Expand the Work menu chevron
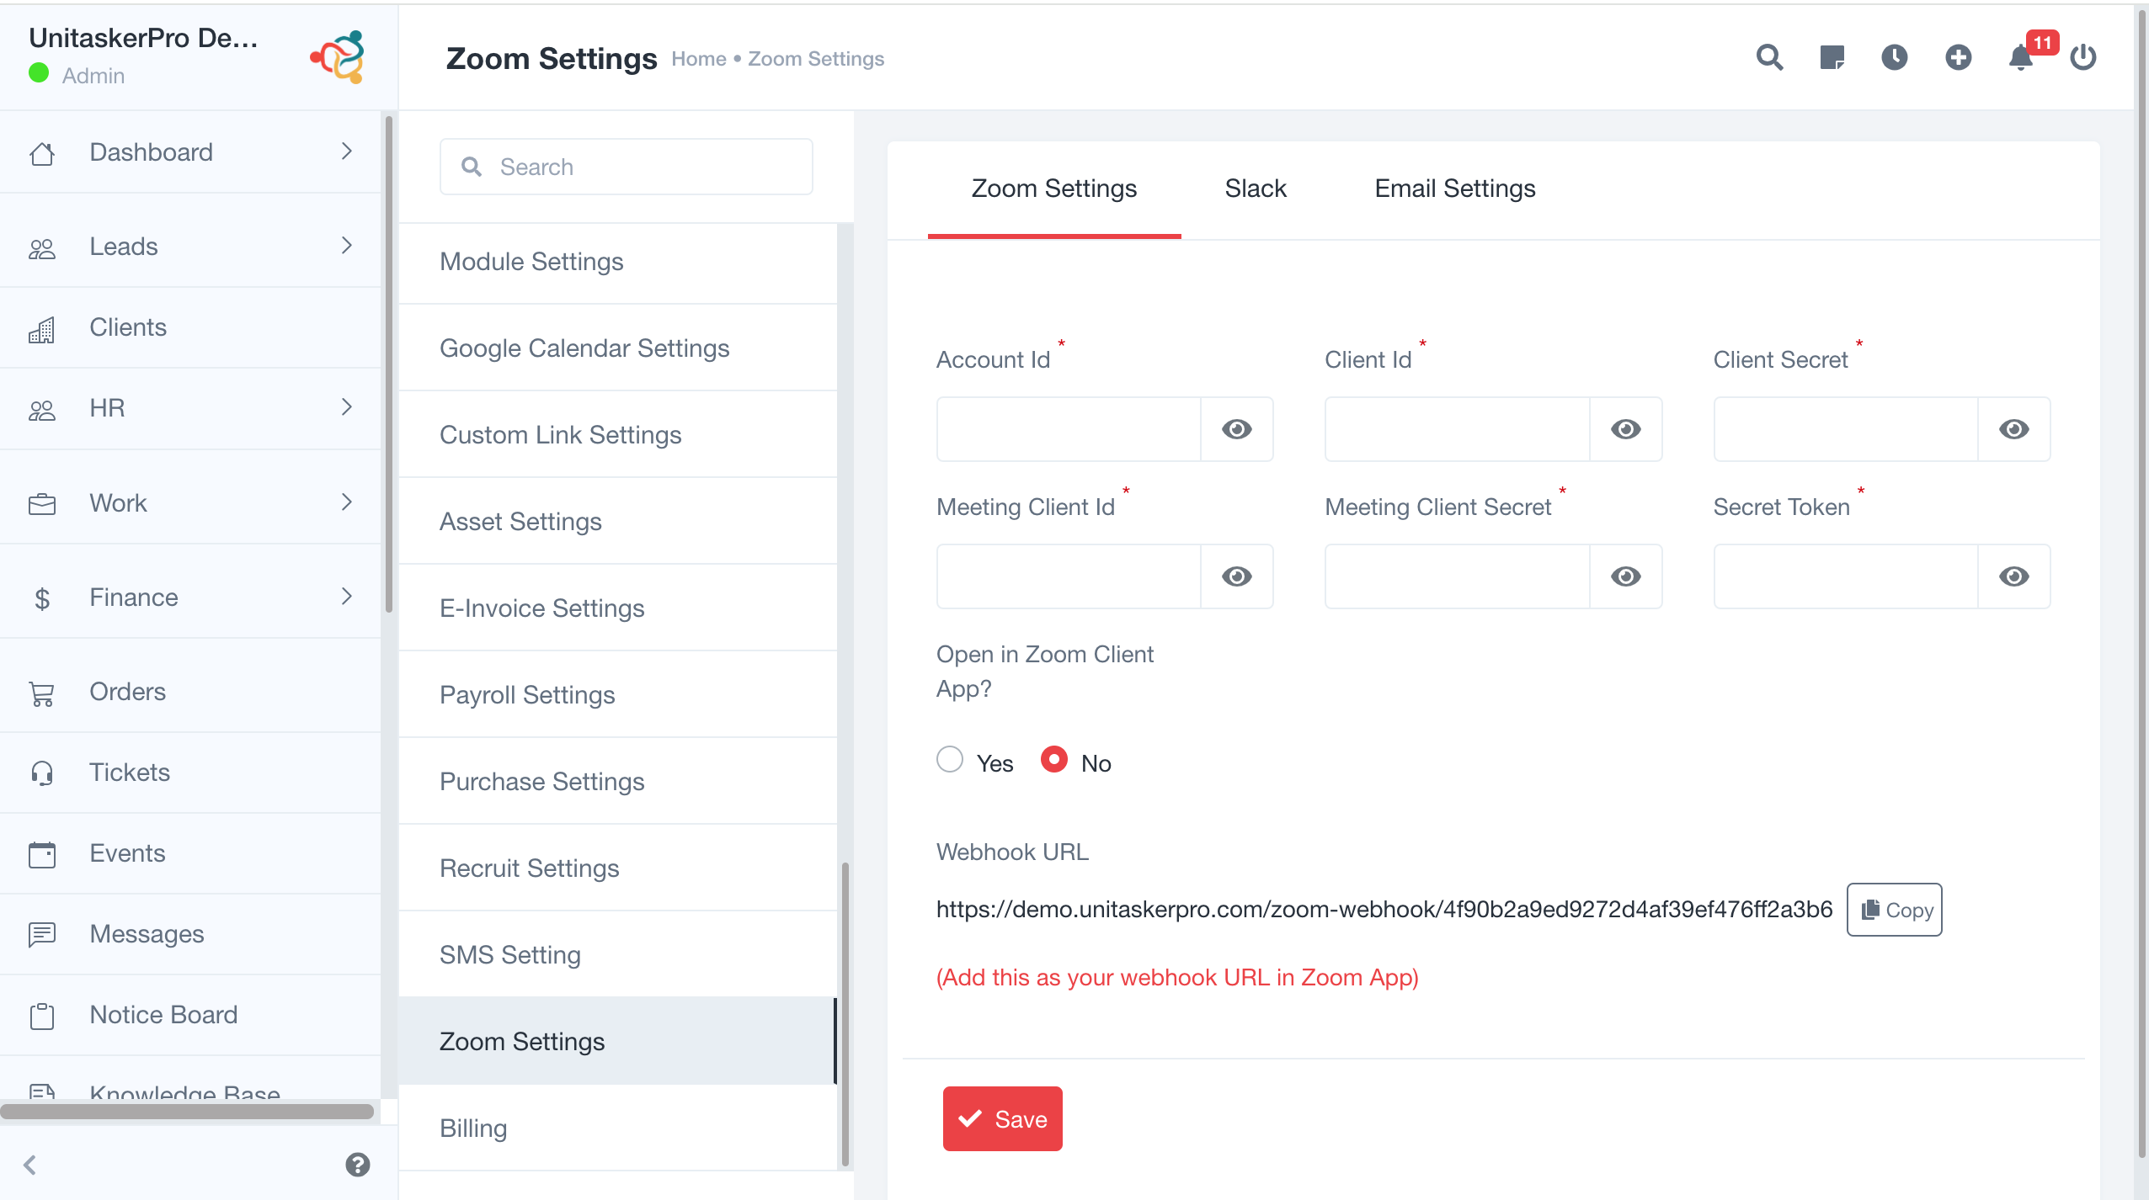 coord(347,502)
